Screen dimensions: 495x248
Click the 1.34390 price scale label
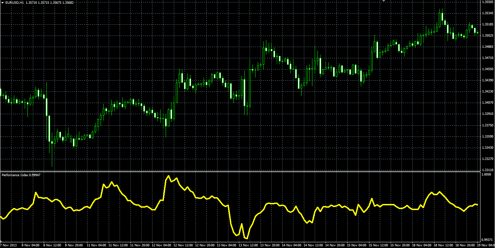[487, 80]
